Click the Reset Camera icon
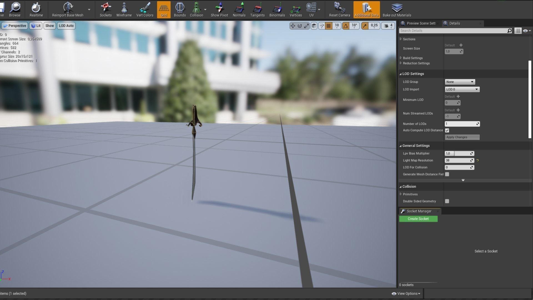533x300 pixels. point(339,9)
